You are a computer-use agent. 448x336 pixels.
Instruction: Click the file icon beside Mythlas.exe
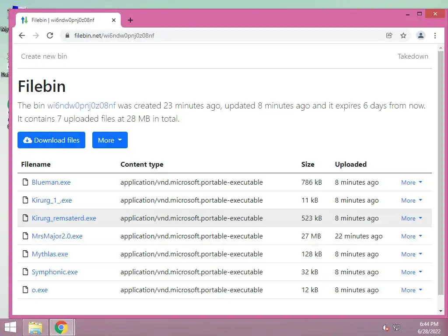point(25,254)
